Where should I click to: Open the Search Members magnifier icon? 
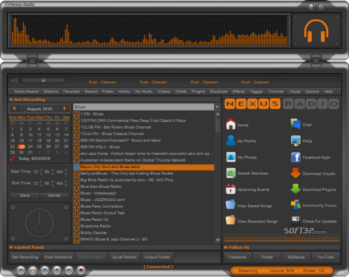(230, 173)
